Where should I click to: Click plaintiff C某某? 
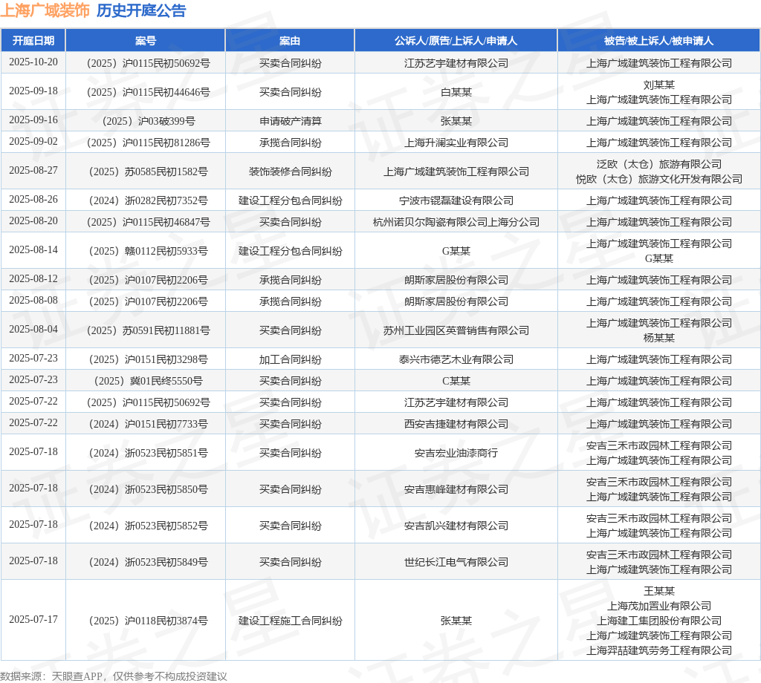(x=456, y=381)
